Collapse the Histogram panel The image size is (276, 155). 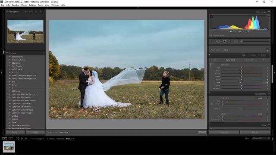269,12
